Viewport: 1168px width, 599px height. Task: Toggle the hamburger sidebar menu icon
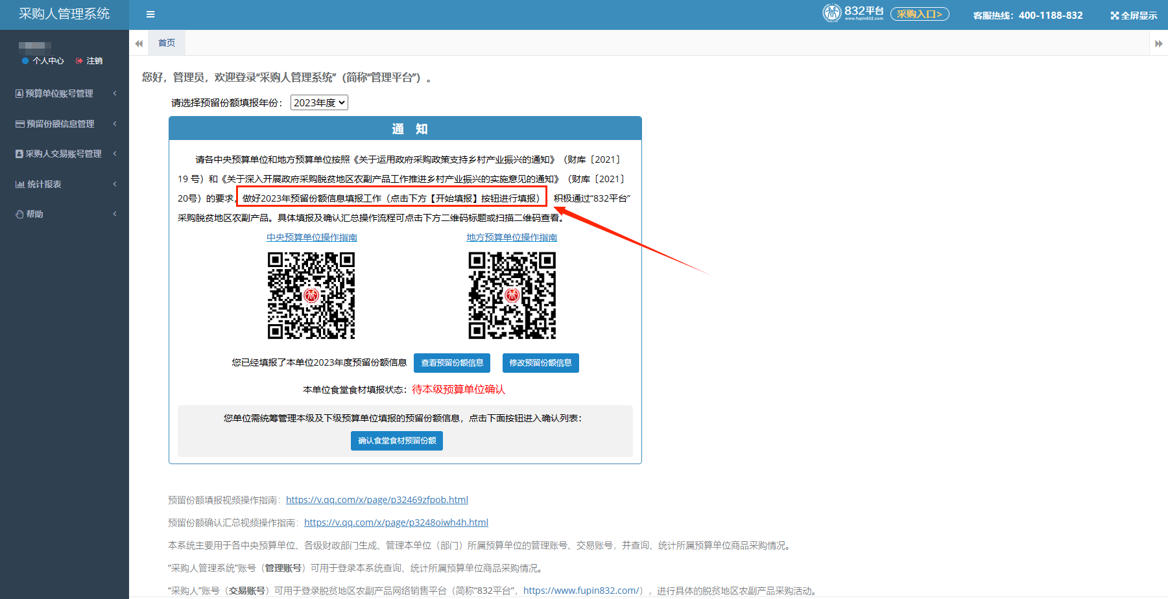(150, 14)
